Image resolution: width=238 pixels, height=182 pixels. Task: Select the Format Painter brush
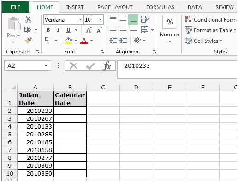click(28, 41)
